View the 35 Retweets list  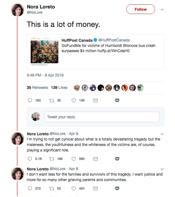point(38,88)
